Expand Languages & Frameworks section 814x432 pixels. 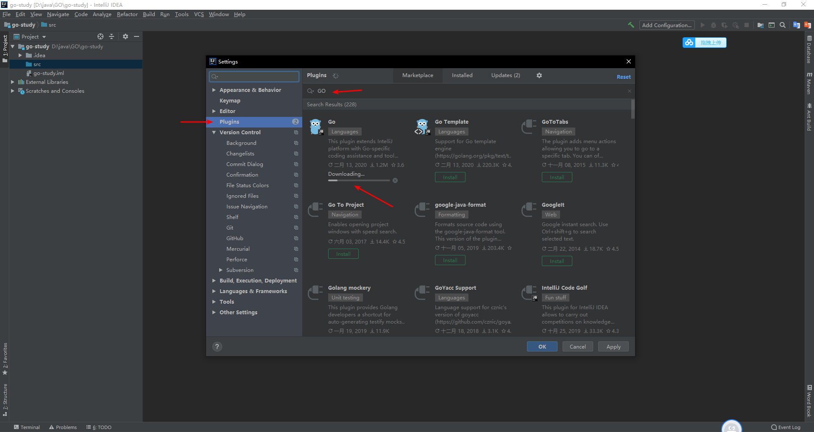pyautogui.click(x=214, y=291)
